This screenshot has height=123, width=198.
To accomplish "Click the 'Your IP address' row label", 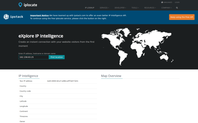I will pyautogui.click(x=26, y=81).
